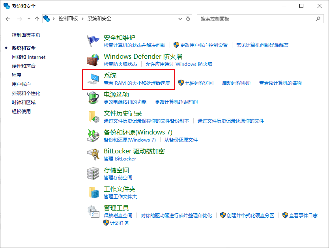The height and width of the screenshot is (248, 329).
Task: Open 检查计算机的状态并解决问题 link
Action: pos(135,45)
